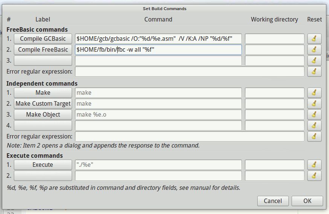
Task: Reset the Make Object command row
Action: click(314, 114)
